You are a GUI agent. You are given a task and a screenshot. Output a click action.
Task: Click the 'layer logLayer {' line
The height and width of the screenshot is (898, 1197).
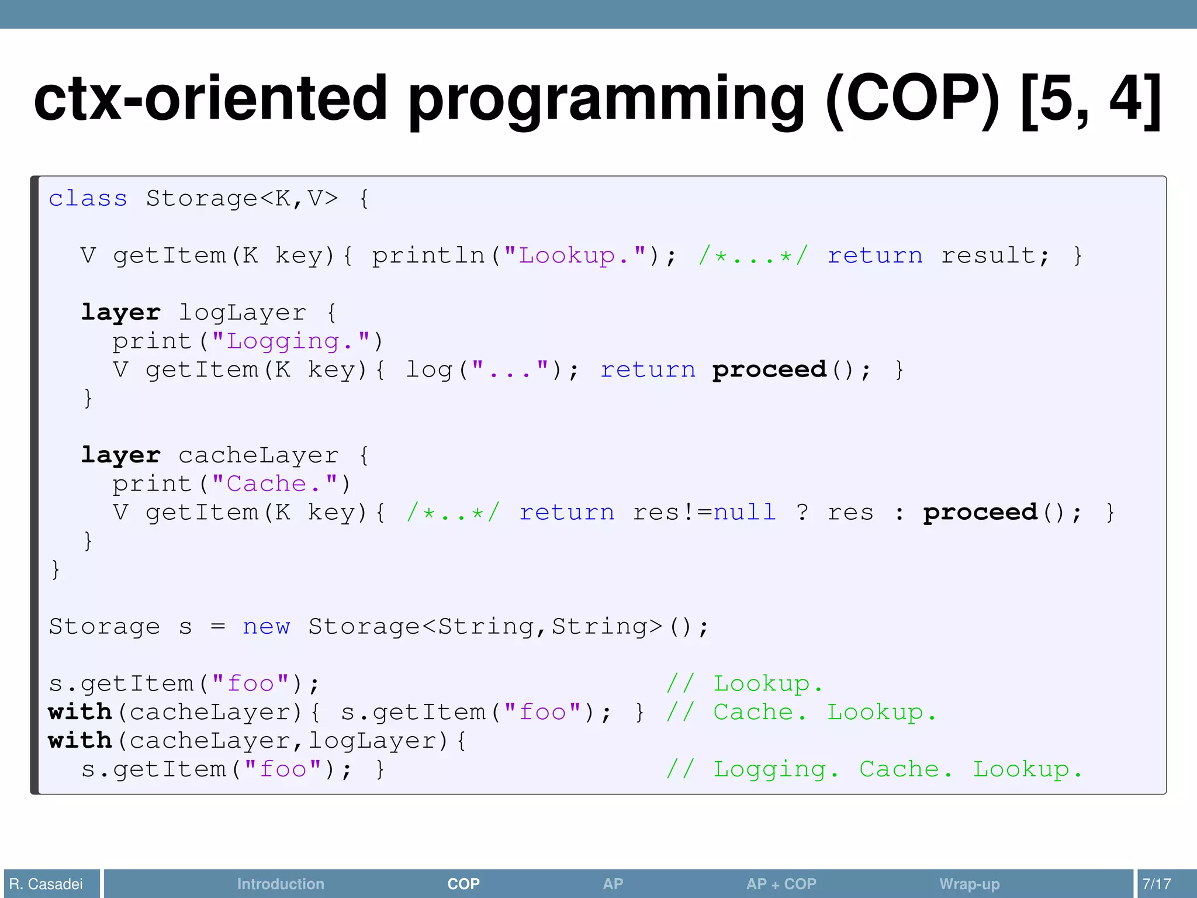pos(209,313)
